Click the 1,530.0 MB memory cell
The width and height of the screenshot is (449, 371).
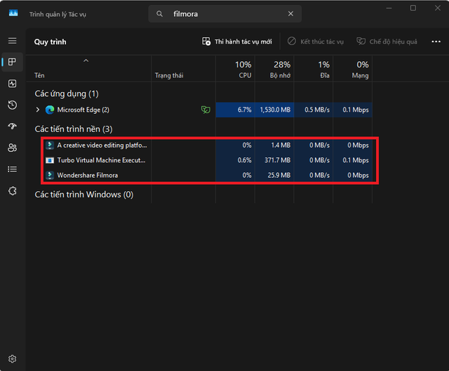pos(274,110)
